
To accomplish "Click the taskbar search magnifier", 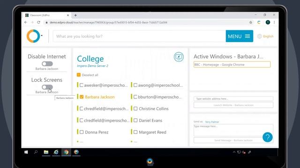I will pos(36,152).
